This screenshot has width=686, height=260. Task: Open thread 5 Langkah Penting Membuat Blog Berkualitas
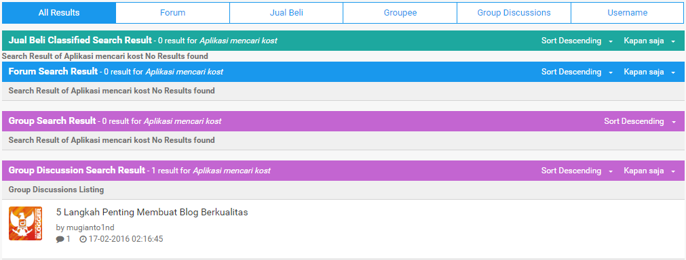[x=152, y=213]
